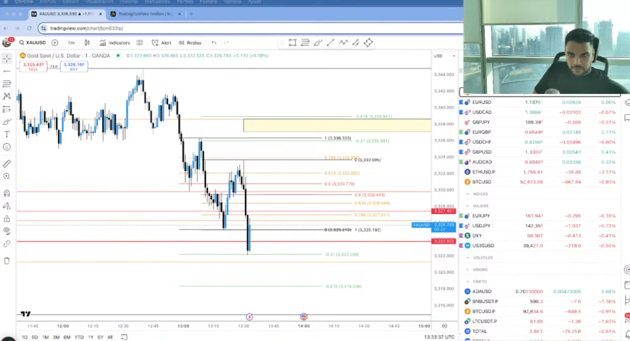The image size is (630, 341).
Task: Open the Indicators dialog
Action: pos(115,42)
